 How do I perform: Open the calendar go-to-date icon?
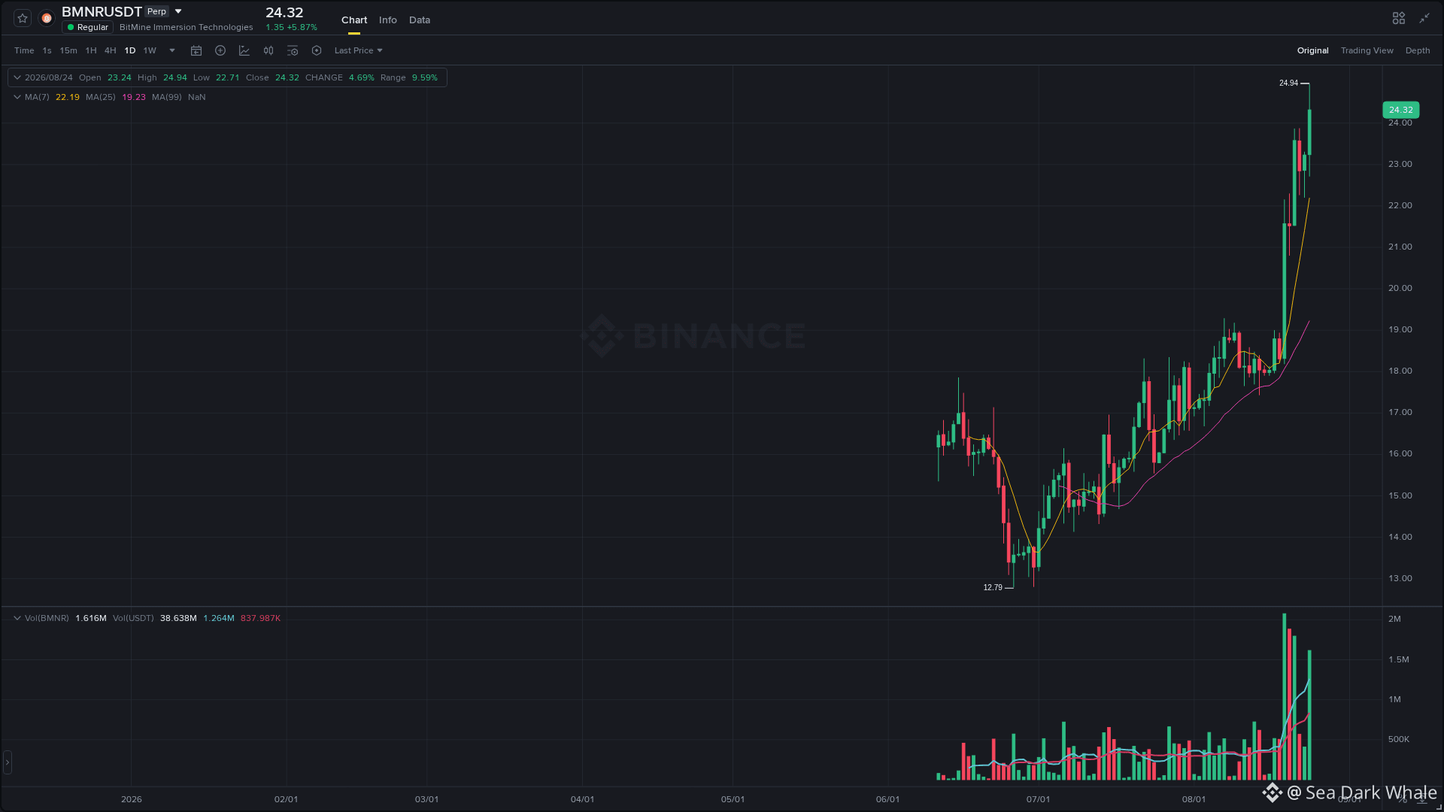coord(196,50)
